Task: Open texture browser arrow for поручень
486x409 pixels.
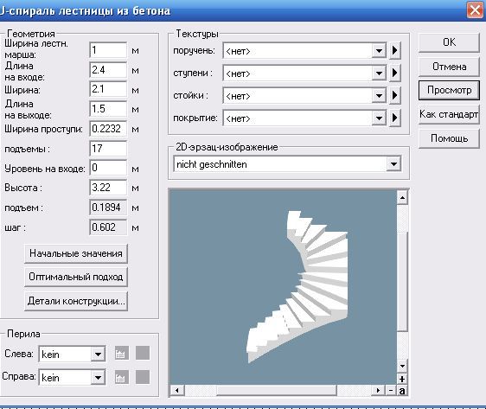Action: [395, 50]
